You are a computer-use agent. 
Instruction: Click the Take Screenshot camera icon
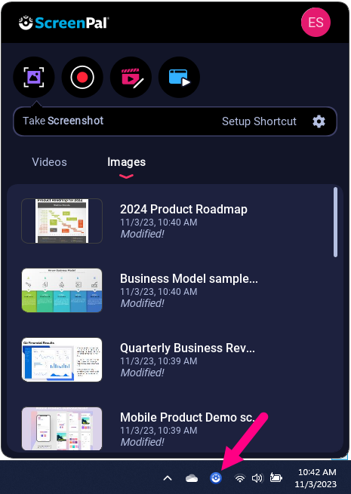coord(34,77)
